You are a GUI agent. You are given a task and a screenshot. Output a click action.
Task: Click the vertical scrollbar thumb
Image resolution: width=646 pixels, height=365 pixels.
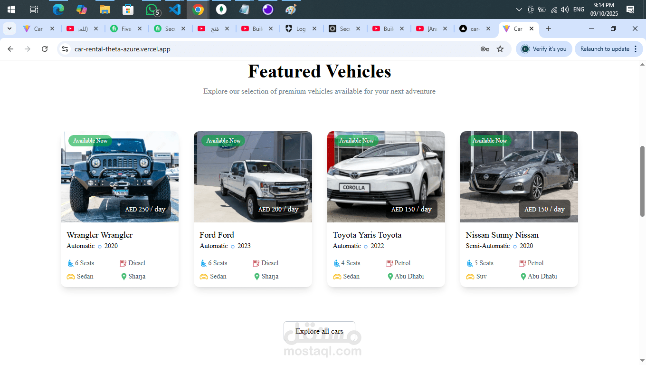pos(642,181)
